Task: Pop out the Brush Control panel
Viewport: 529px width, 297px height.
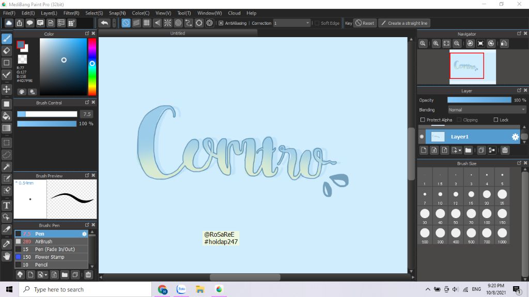Action: point(87,102)
